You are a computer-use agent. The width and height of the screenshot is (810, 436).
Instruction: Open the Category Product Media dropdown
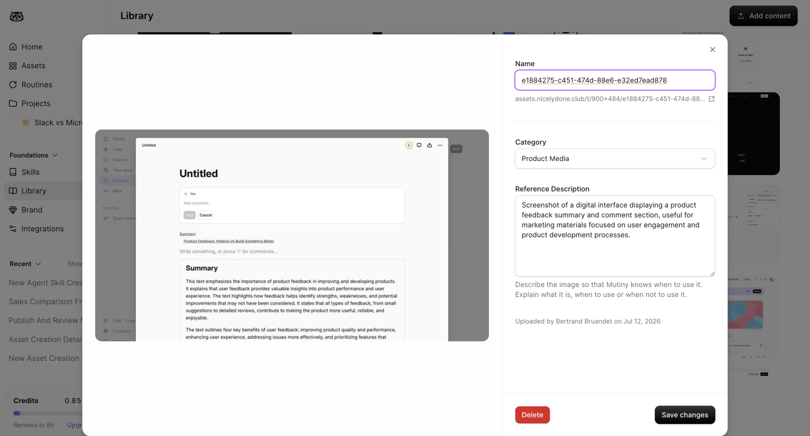615,159
